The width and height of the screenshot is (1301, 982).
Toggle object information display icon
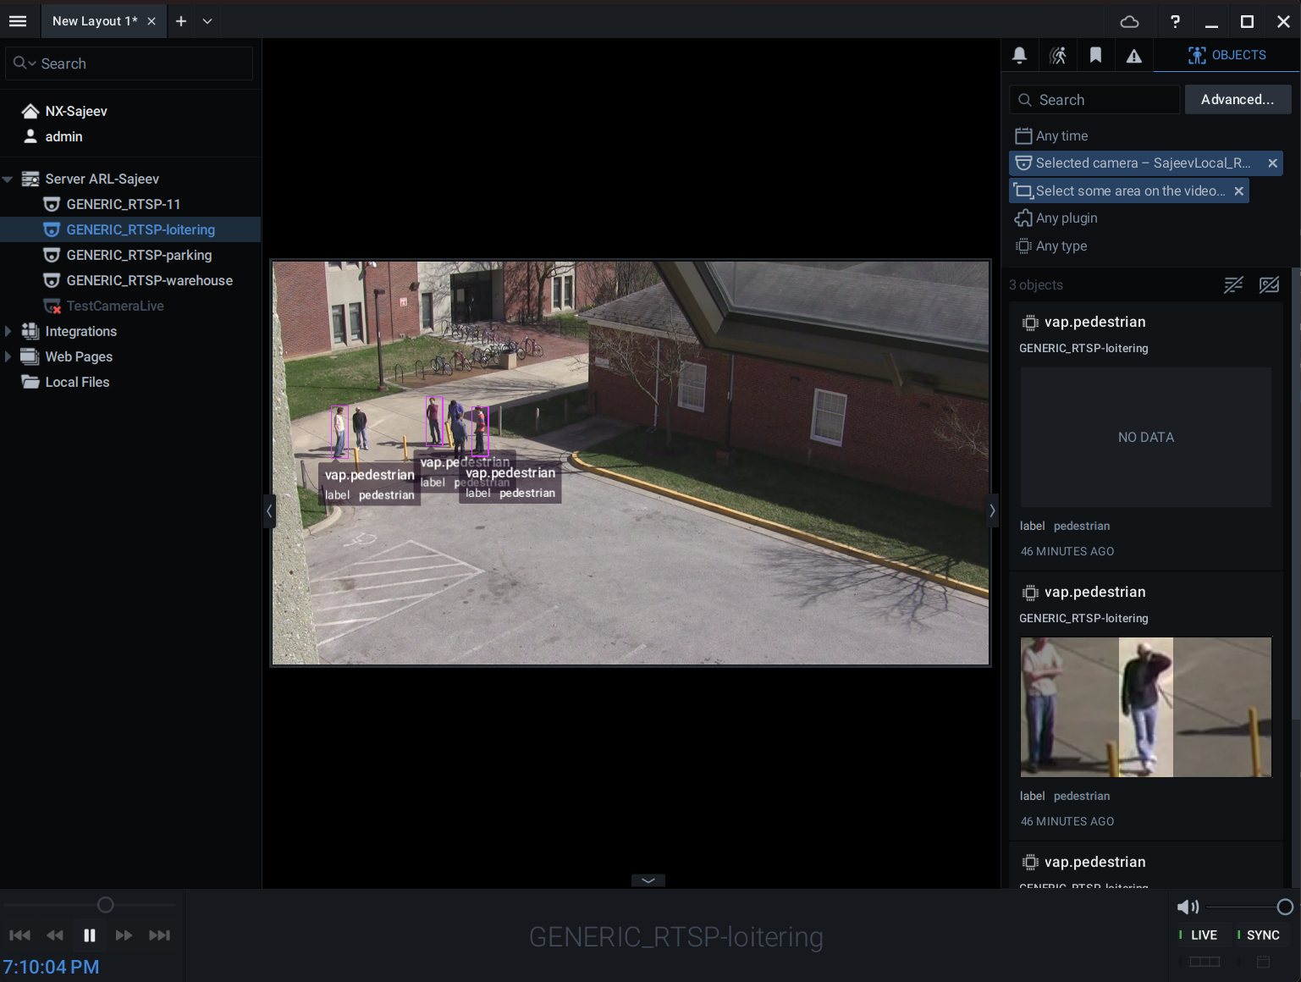pos(1233,285)
